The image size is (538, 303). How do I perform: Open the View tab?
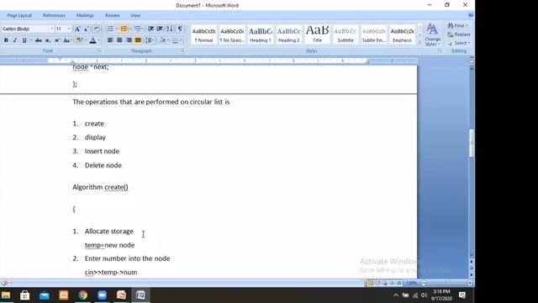135,15
